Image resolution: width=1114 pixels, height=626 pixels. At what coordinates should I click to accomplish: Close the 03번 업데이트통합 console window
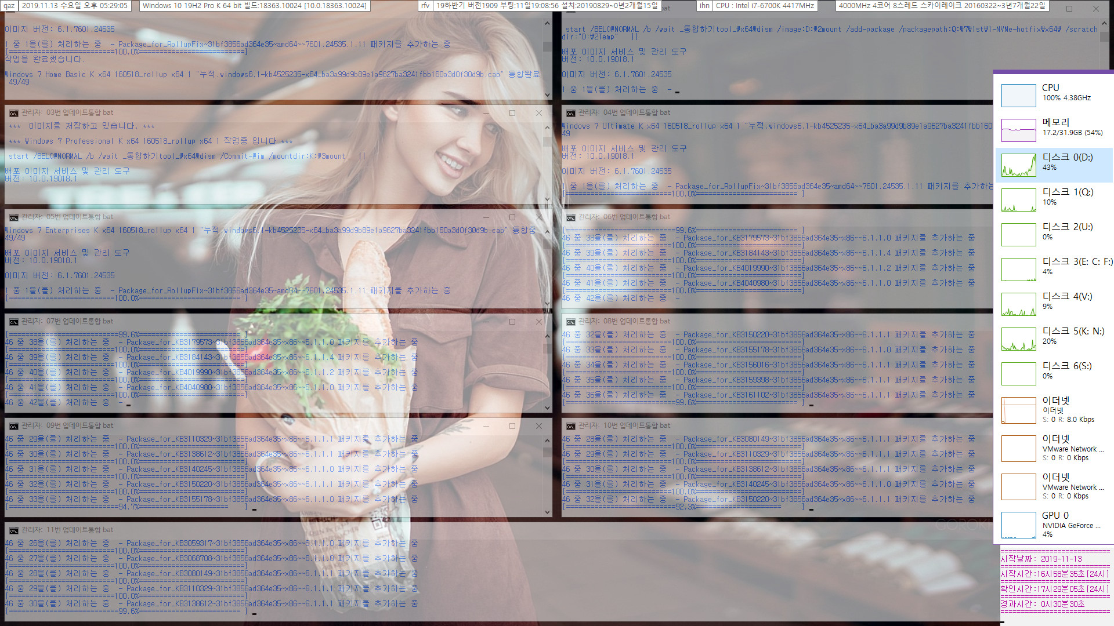(539, 113)
